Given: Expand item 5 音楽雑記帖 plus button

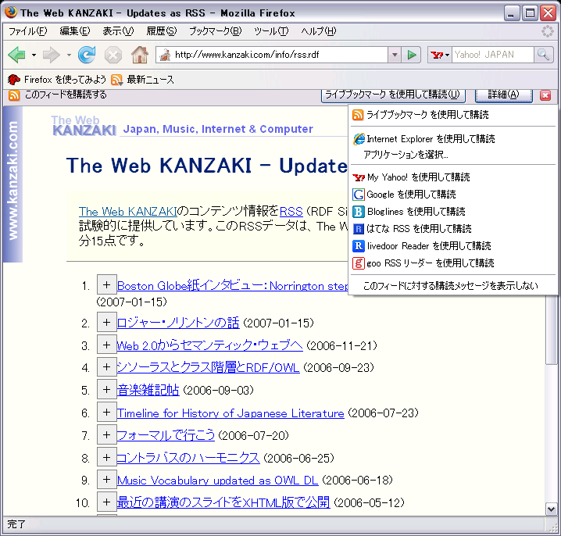Looking at the screenshot, I should click(x=106, y=389).
